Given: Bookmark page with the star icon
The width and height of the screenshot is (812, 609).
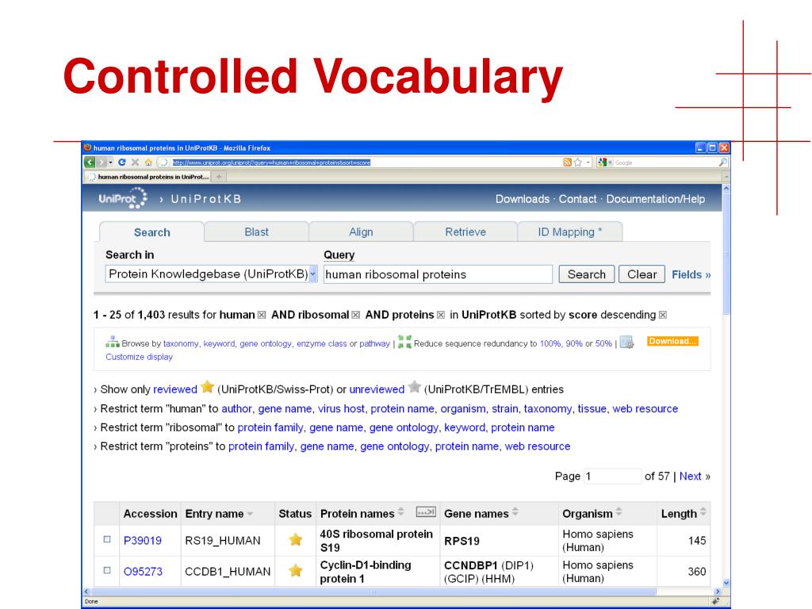Looking at the screenshot, I should point(578,162).
